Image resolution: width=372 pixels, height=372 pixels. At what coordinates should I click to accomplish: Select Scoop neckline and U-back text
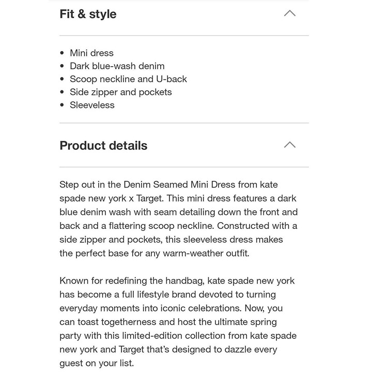click(x=128, y=79)
